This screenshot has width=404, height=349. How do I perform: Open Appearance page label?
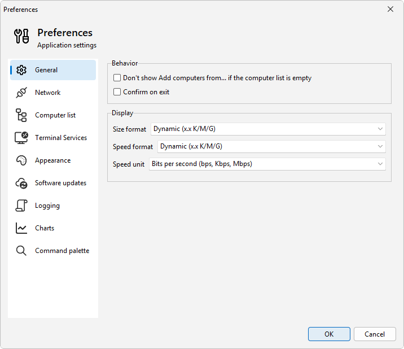[x=53, y=160]
